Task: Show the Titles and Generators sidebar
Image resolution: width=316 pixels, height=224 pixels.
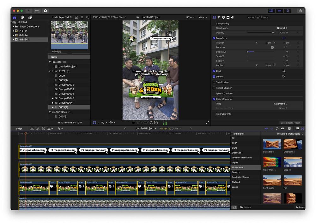Action: (x=30, y=17)
